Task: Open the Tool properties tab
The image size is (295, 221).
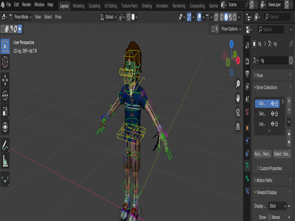Action: point(248,45)
